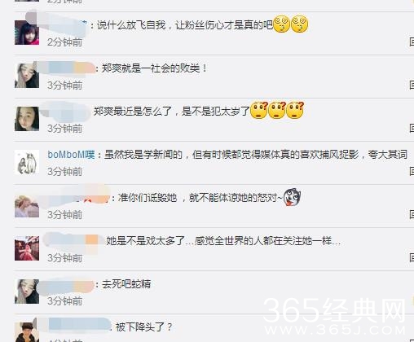Click the reply icon on the 戏太多 comment row
414x342 pixels.
coord(412,257)
